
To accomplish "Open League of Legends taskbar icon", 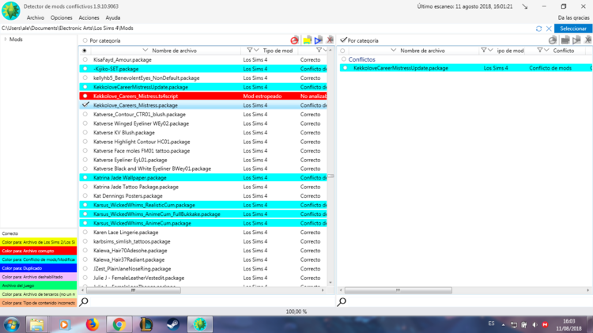I will coord(146,324).
